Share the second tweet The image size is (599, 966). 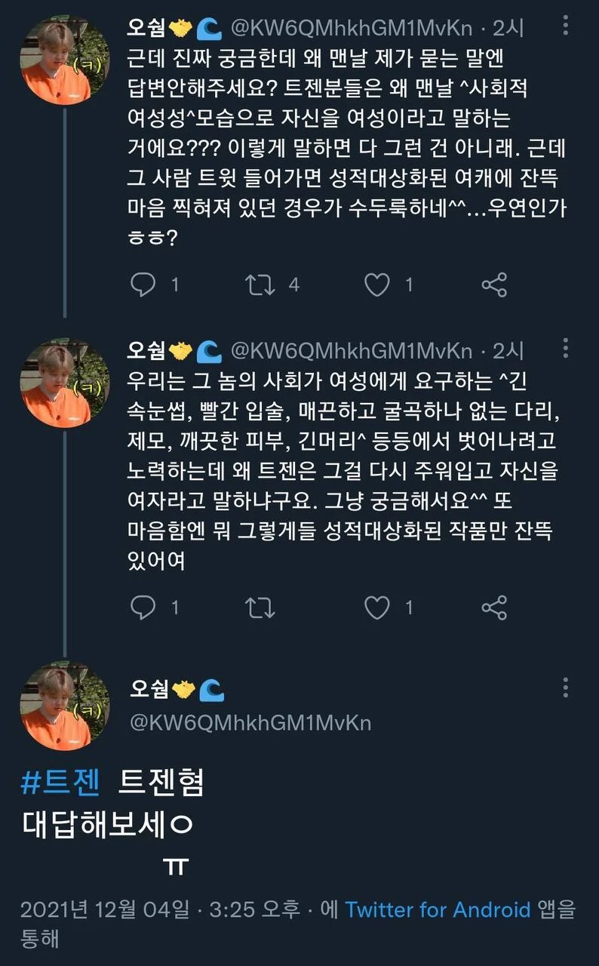coord(494,608)
